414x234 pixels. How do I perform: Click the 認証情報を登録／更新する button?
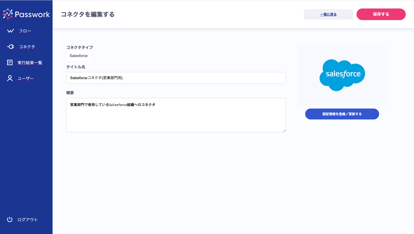point(342,114)
